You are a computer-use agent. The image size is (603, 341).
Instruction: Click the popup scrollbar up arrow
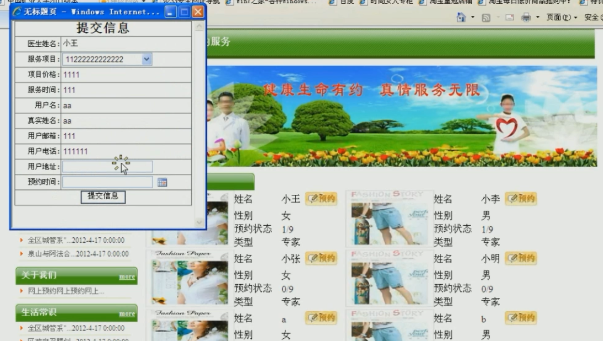tap(199, 26)
